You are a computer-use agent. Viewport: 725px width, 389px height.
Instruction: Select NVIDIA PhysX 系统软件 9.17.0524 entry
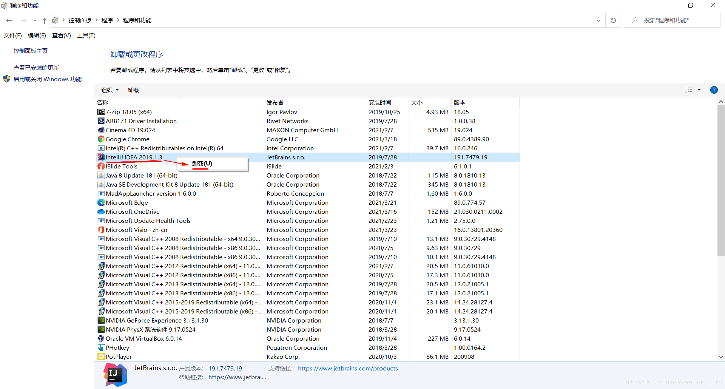point(307,329)
